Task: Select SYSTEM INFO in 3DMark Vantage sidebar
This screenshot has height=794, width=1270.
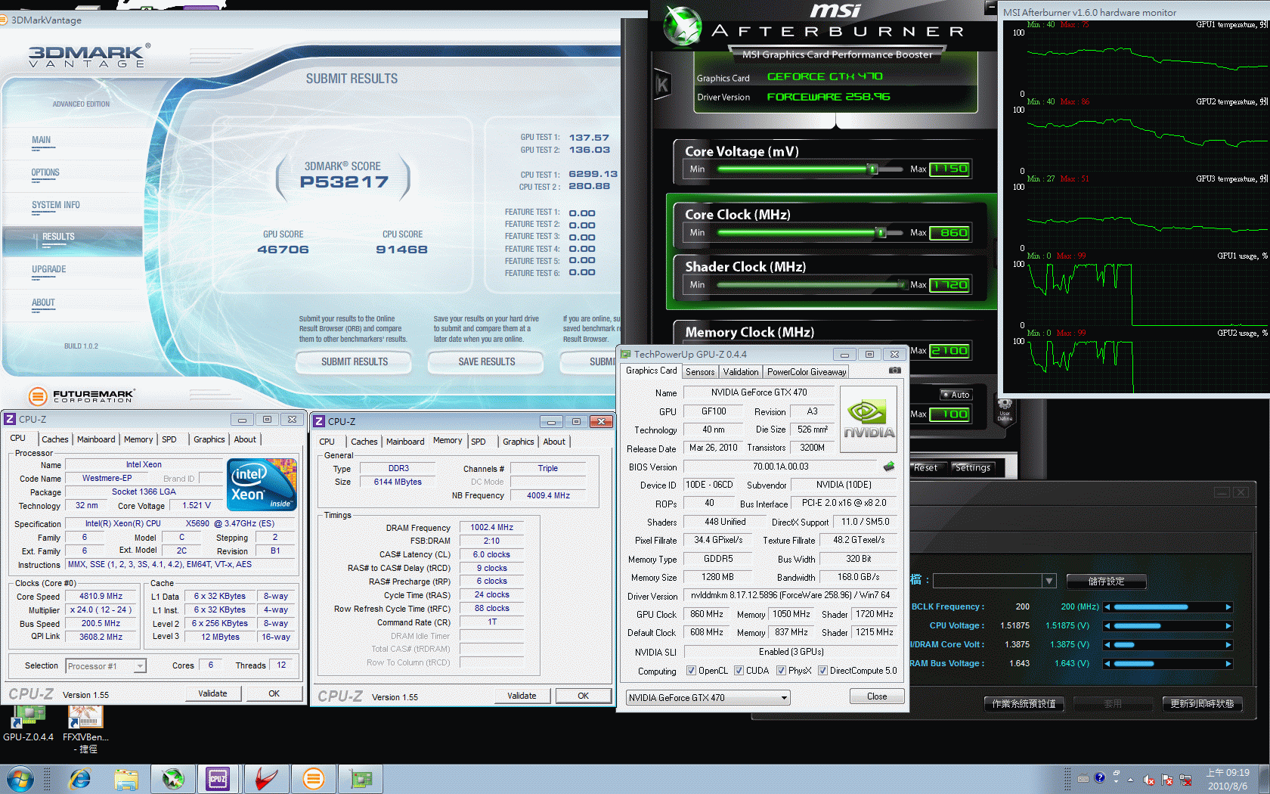Action: (56, 206)
